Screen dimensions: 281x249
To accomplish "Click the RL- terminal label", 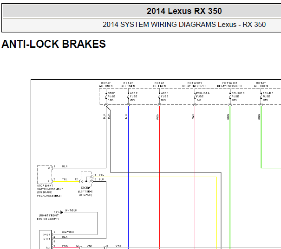I will pyautogui.click(x=48, y=248).
